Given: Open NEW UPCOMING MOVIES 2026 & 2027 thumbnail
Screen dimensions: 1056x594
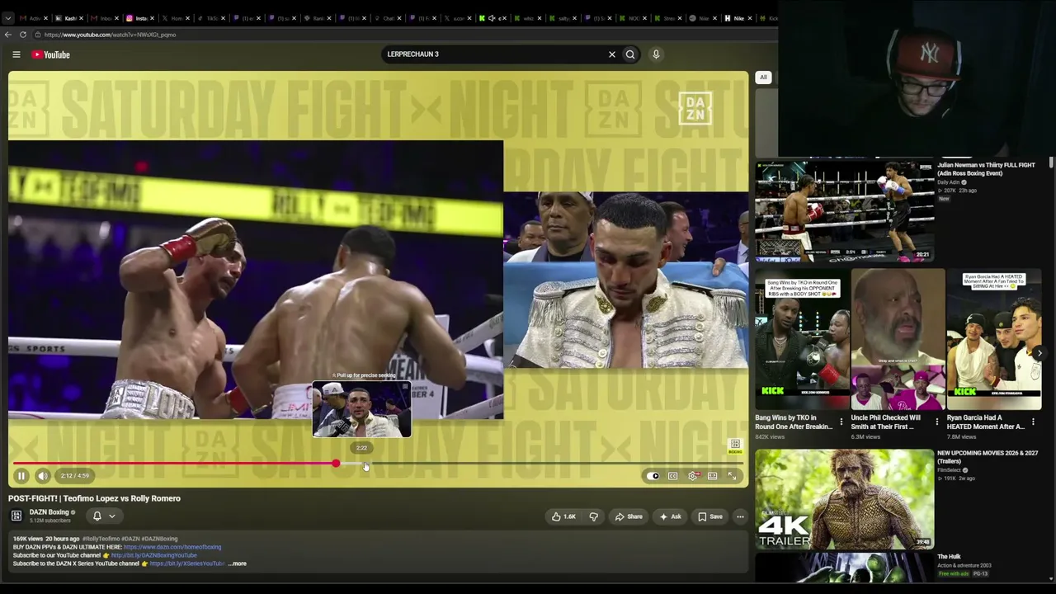Looking at the screenshot, I should 844,499.
